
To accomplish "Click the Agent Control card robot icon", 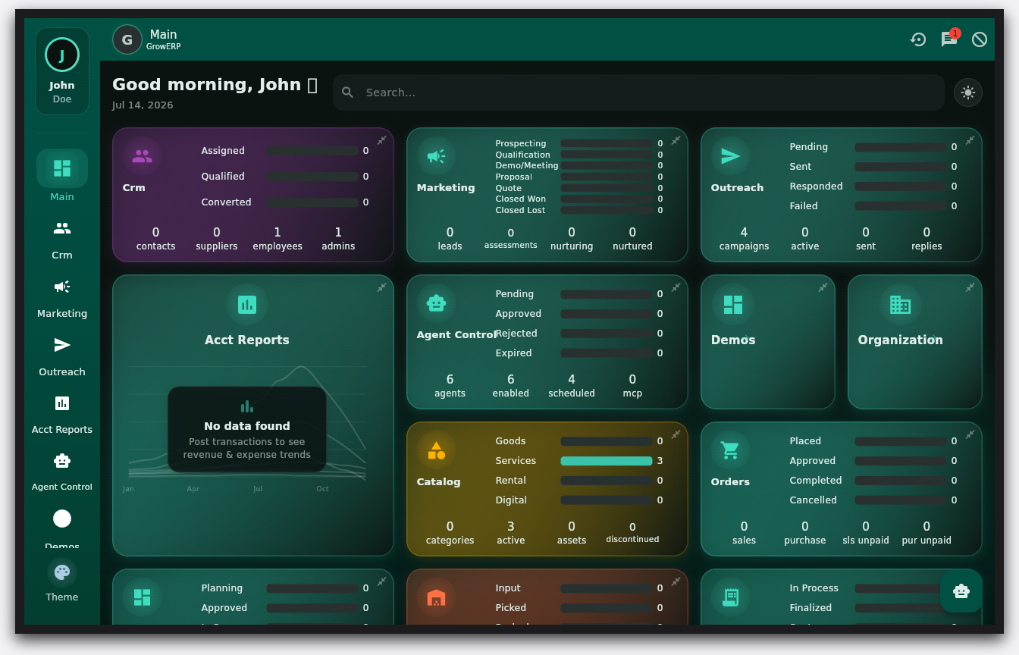I will [x=436, y=303].
